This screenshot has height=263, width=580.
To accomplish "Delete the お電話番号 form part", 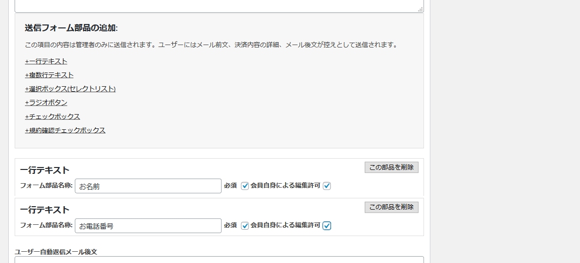I will [x=391, y=207].
